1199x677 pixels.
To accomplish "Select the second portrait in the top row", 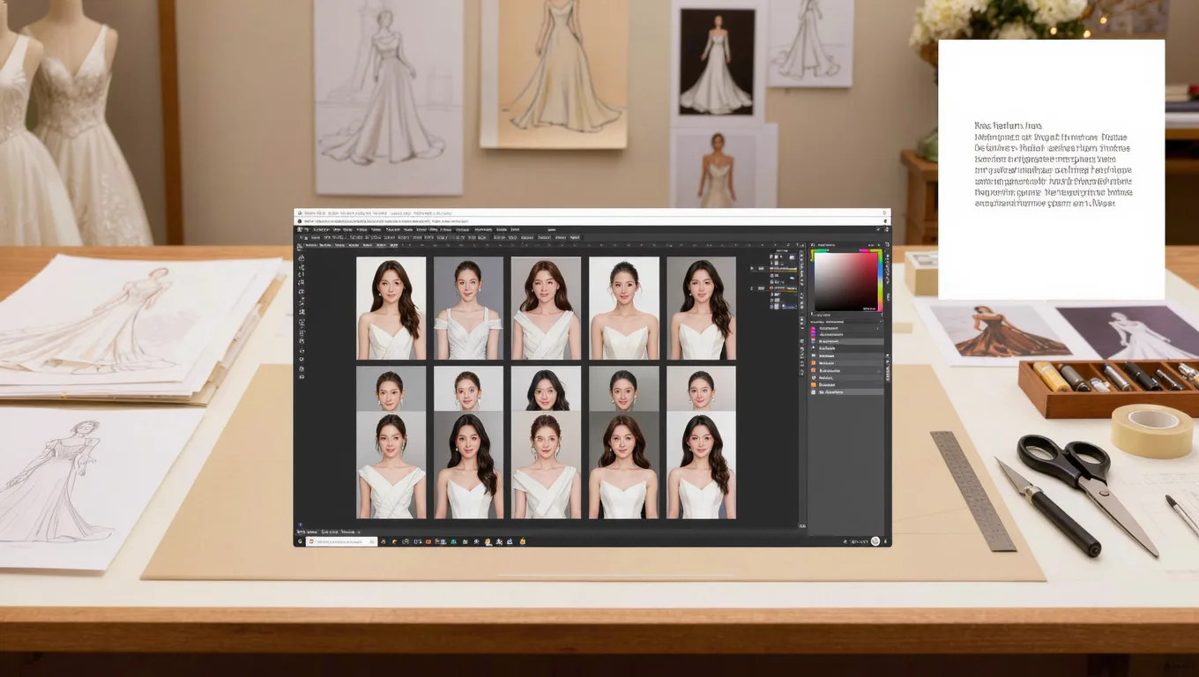I will [x=468, y=308].
